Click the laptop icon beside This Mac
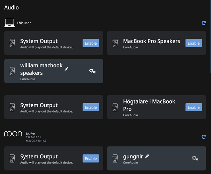211x174 pixels. [x=9, y=23]
